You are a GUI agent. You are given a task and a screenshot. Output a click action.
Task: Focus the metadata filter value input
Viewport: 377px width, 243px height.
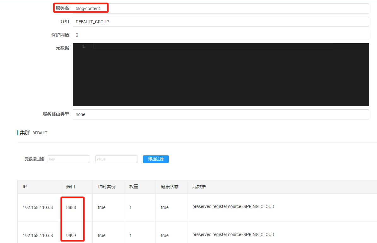116,159
